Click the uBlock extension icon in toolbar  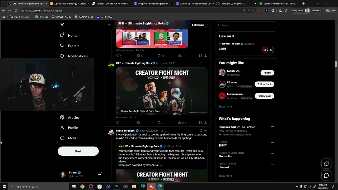coord(260,11)
